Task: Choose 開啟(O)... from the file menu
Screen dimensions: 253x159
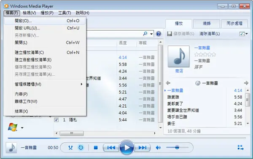Action: 45,21
